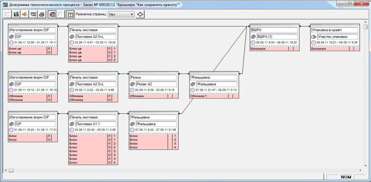Click the hand icon beside Участок упаковки
Viewport: 371px width, 182px height.
314,37
